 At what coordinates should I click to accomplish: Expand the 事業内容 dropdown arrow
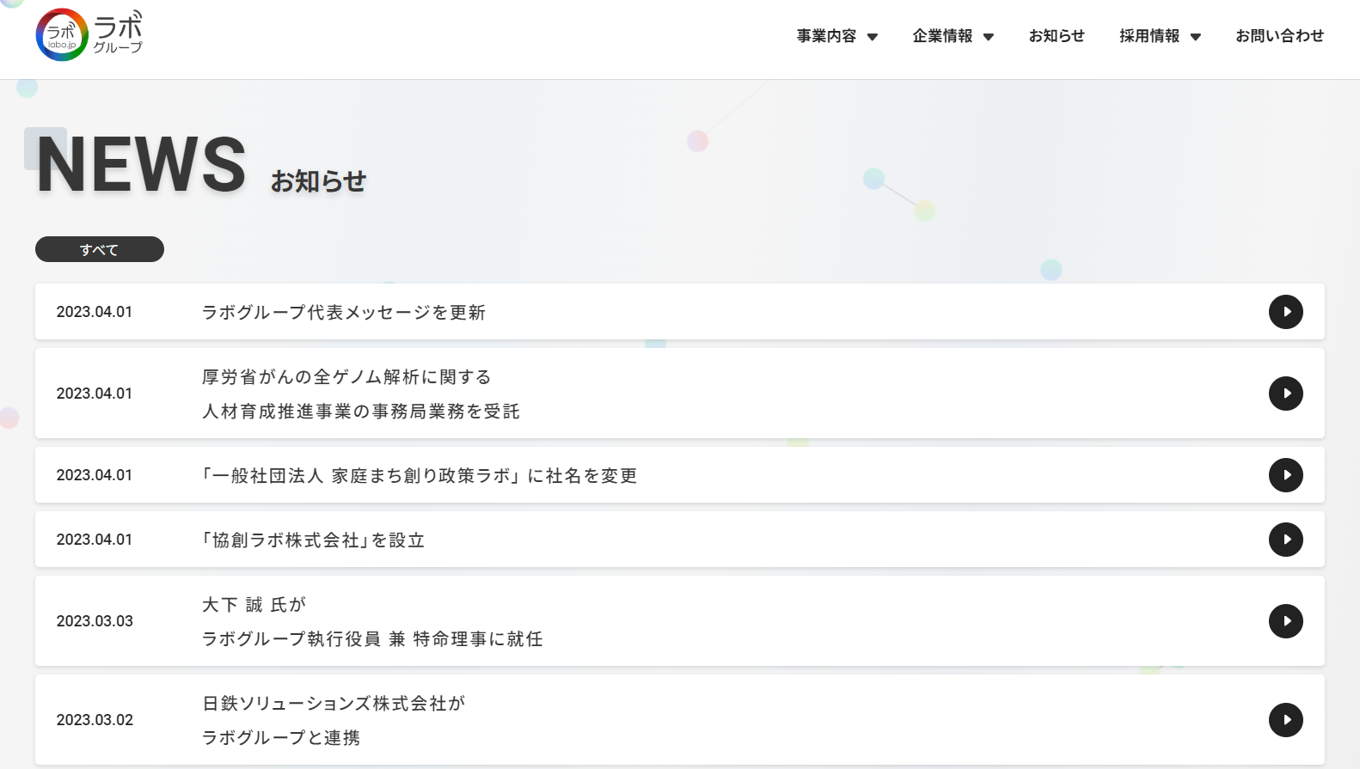click(x=873, y=37)
